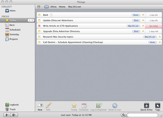The width and height of the screenshot is (163, 118).
Task: Click the Today star toolbar button
Action: click(x=74, y=107)
